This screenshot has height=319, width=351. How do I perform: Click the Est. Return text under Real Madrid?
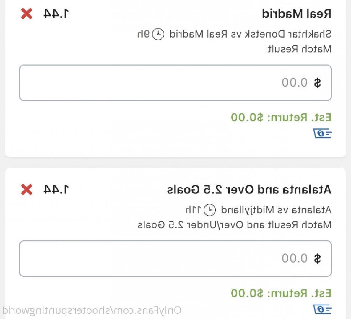tap(281, 117)
